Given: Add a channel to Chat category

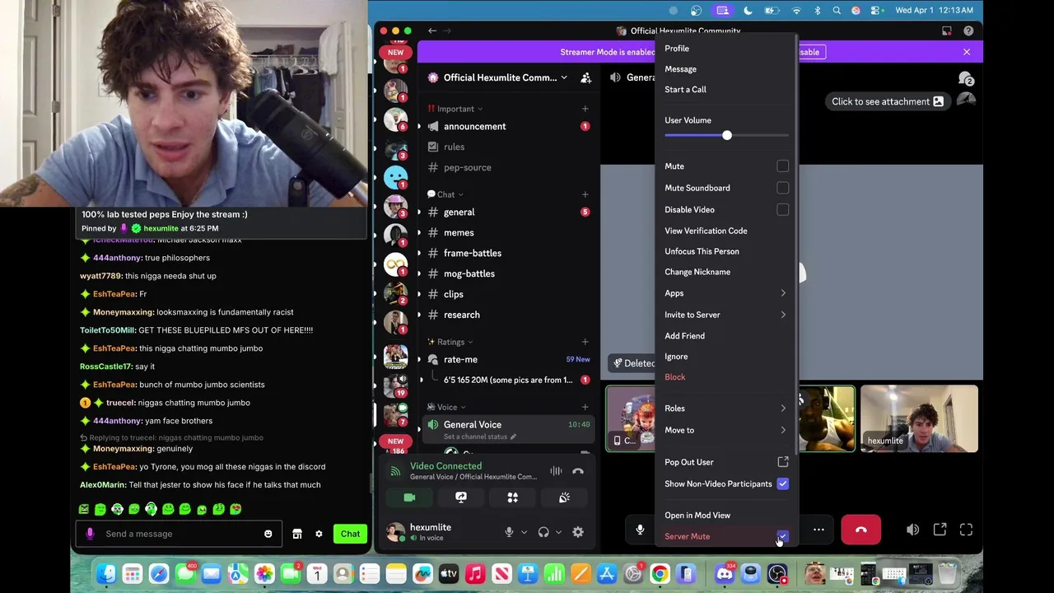Looking at the screenshot, I should click(x=585, y=194).
